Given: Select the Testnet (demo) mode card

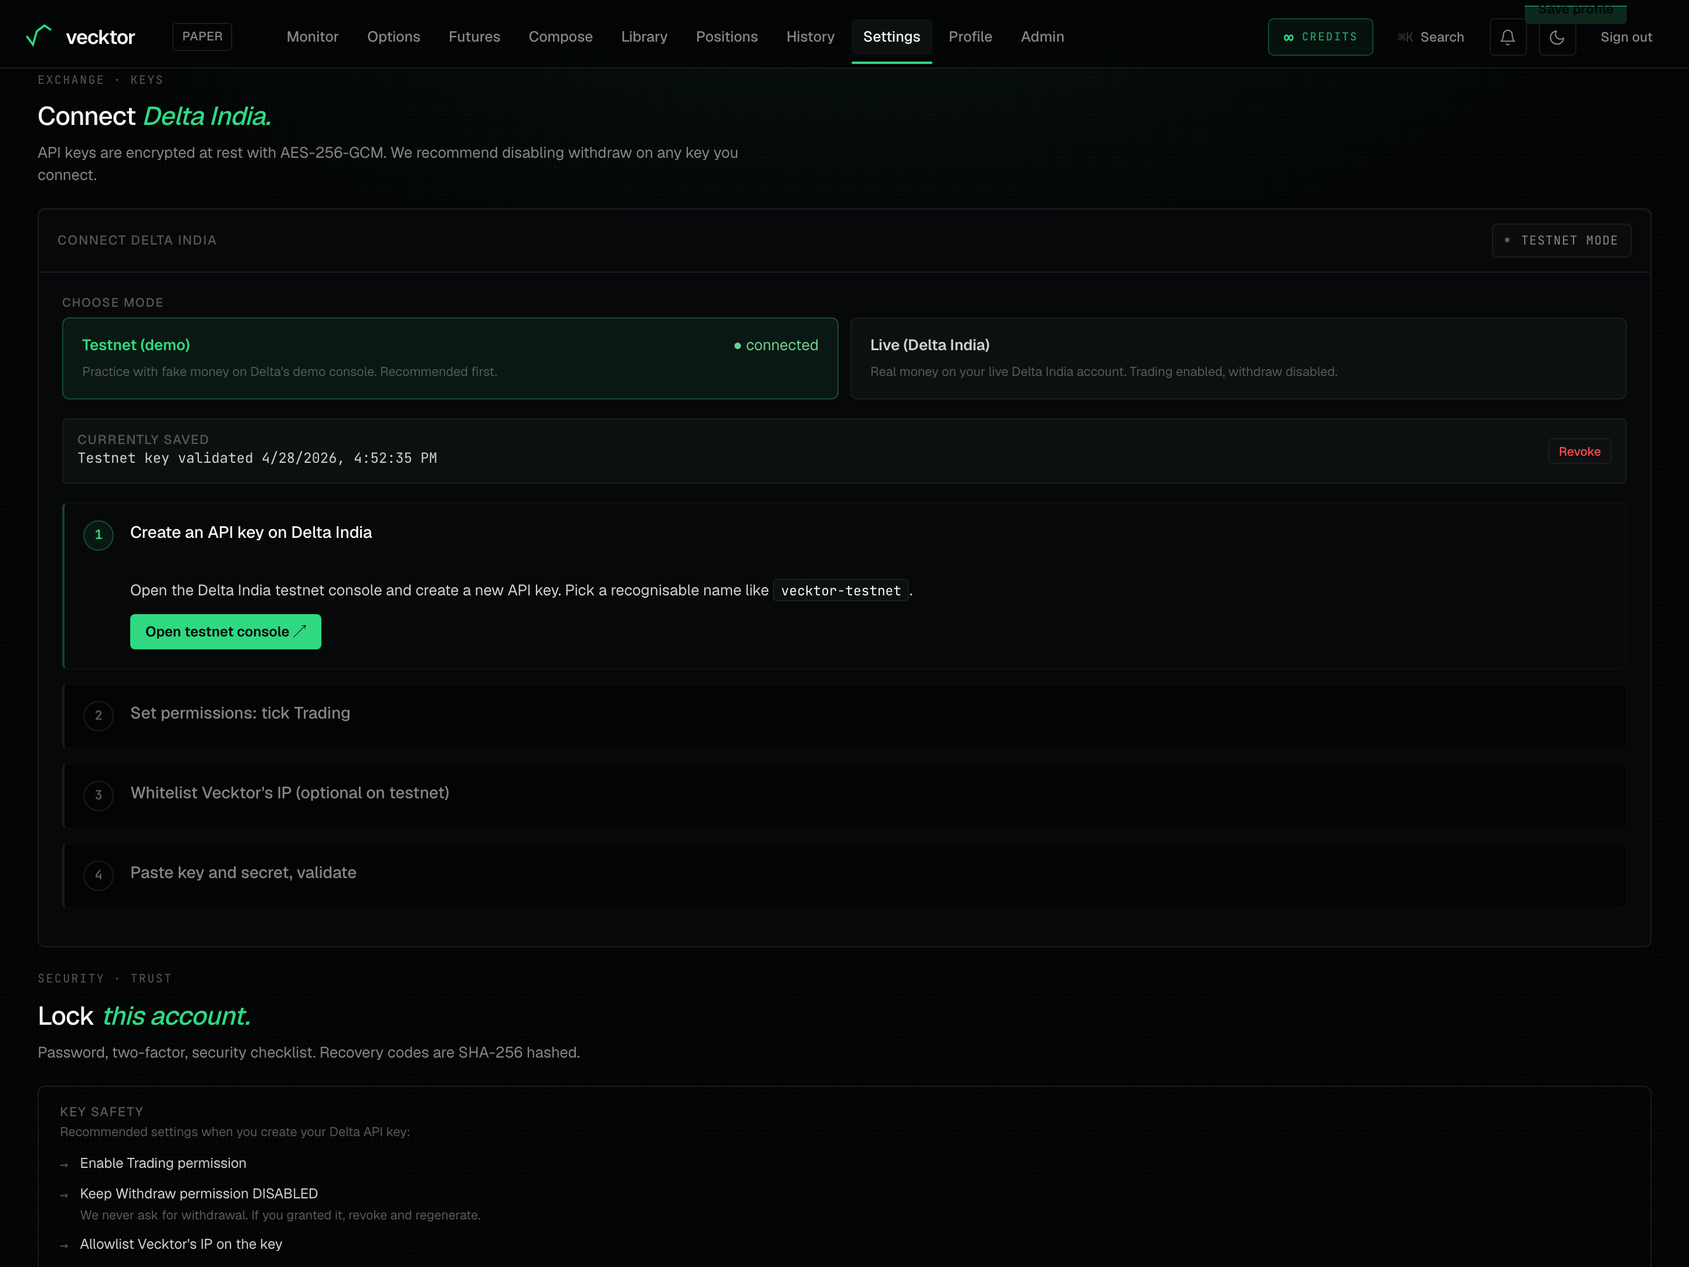Looking at the screenshot, I should [450, 358].
